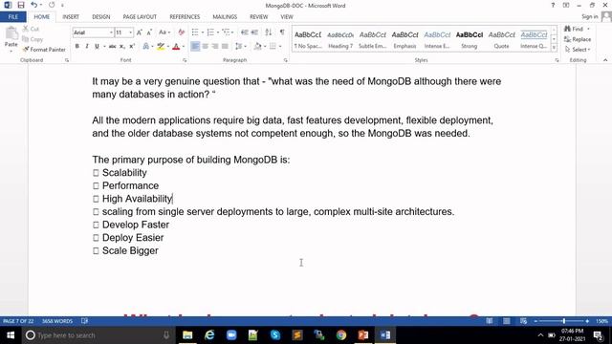This screenshot has height=344, width=612.
Task: Toggle Underline formatting
Action: [x=97, y=47]
